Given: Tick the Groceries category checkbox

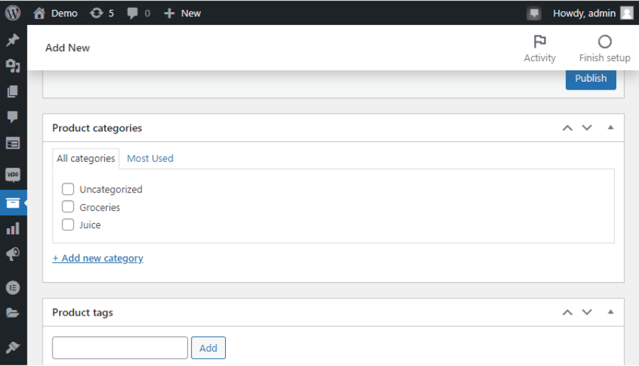Looking at the screenshot, I should click(67, 207).
